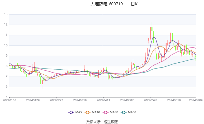204x124 pixels.
Task: Click the 20240227 date axis label
Action: [56, 100]
